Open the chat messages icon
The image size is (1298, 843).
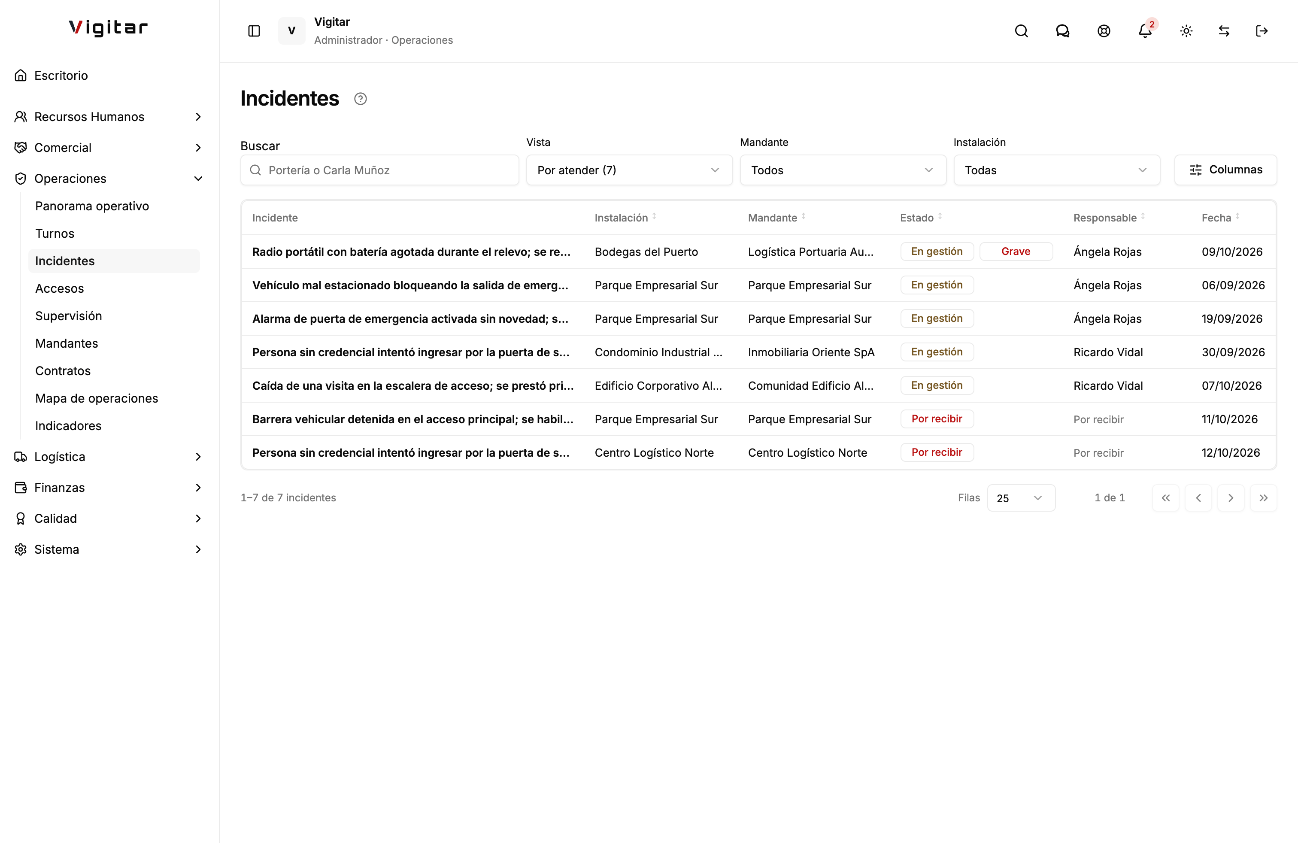pos(1062,31)
